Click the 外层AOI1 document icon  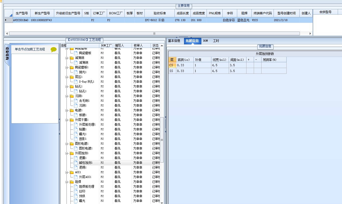tap(76, 177)
